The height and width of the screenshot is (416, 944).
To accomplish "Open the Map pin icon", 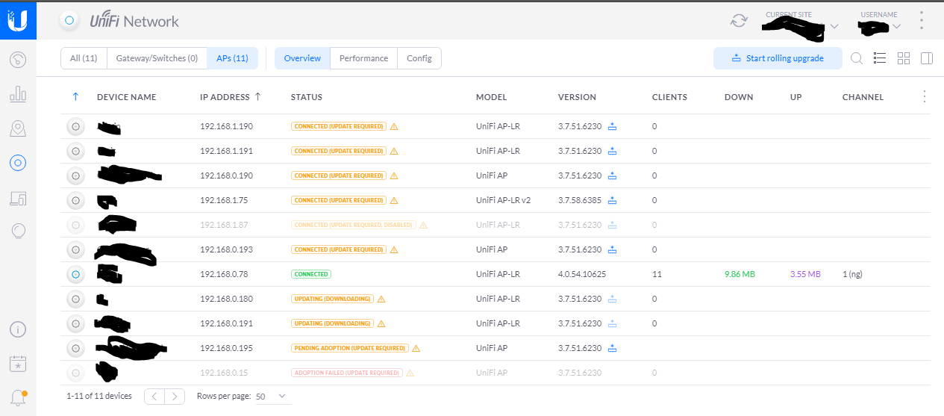I will 18,128.
